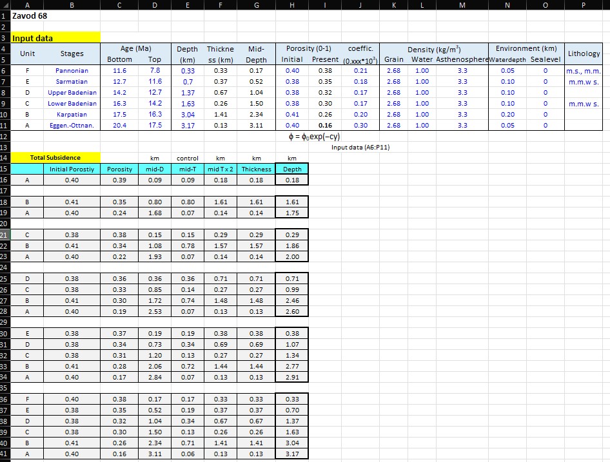The width and height of the screenshot is (610, 462).
Task: Select row header 21
Action: tap(4, 235)
